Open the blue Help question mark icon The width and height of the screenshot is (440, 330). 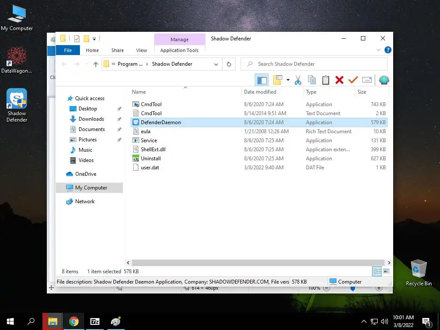[x=388, y=50]
